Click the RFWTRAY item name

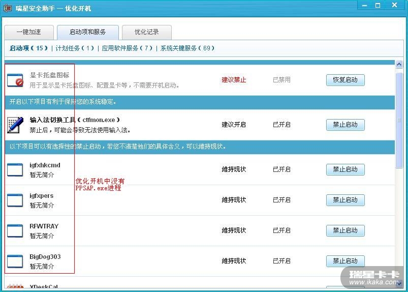(x=44, y=226)
